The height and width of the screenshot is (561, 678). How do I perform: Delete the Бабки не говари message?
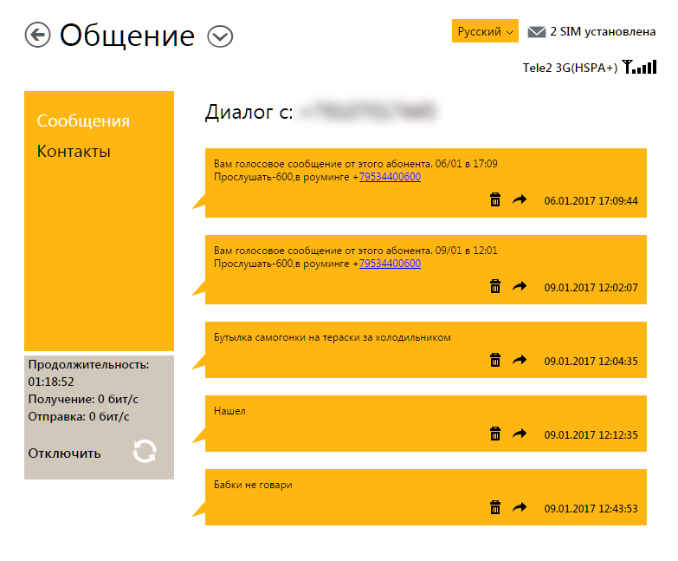pos(495,507)
